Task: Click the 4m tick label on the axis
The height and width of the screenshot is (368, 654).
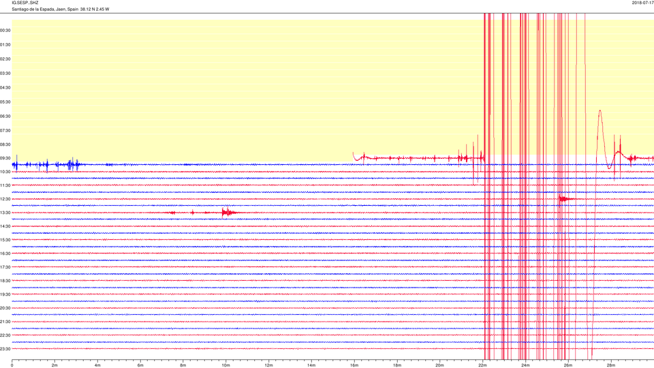Action: coord(97,365)
